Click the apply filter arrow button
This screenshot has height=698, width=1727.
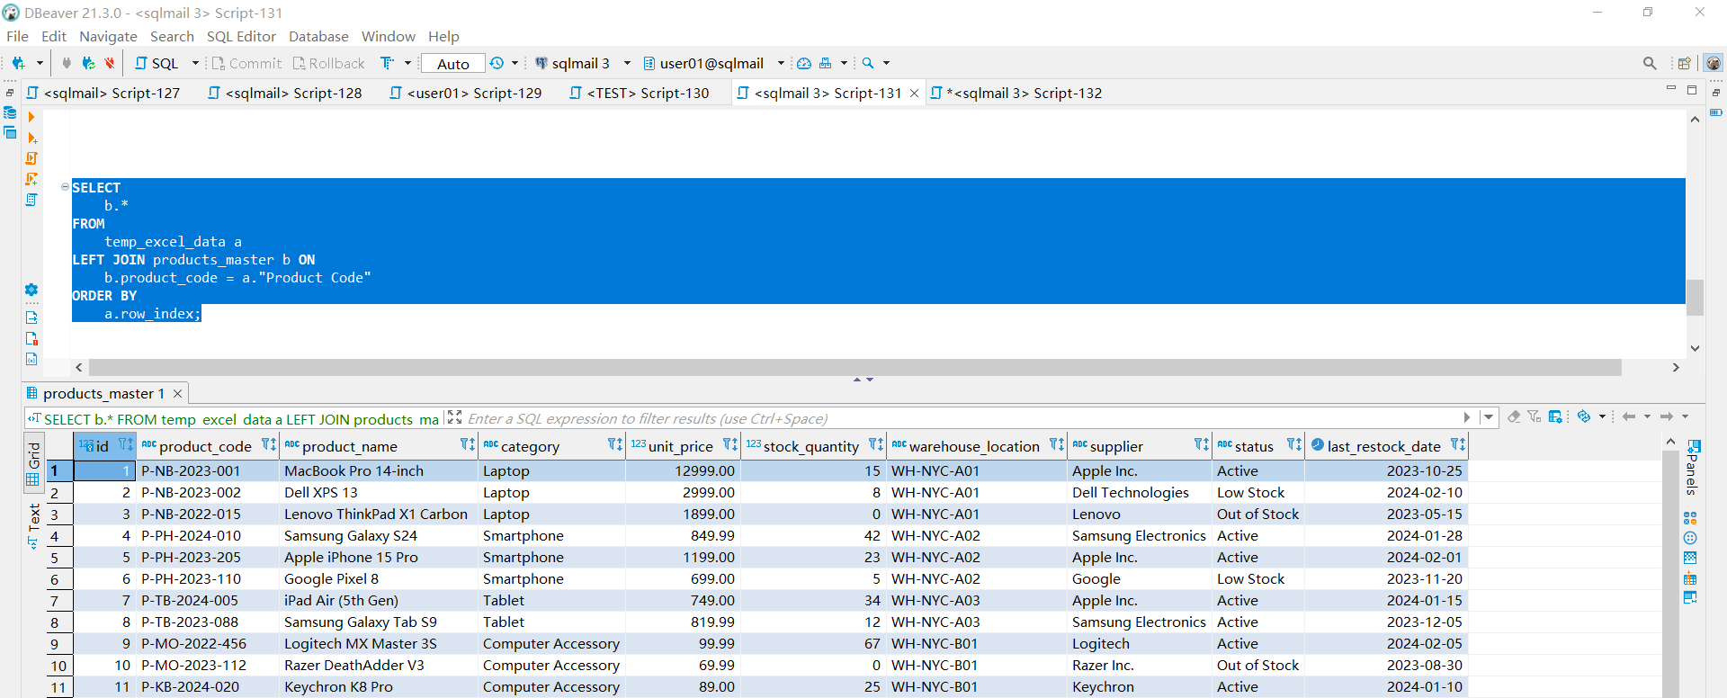pos(1467,417)
